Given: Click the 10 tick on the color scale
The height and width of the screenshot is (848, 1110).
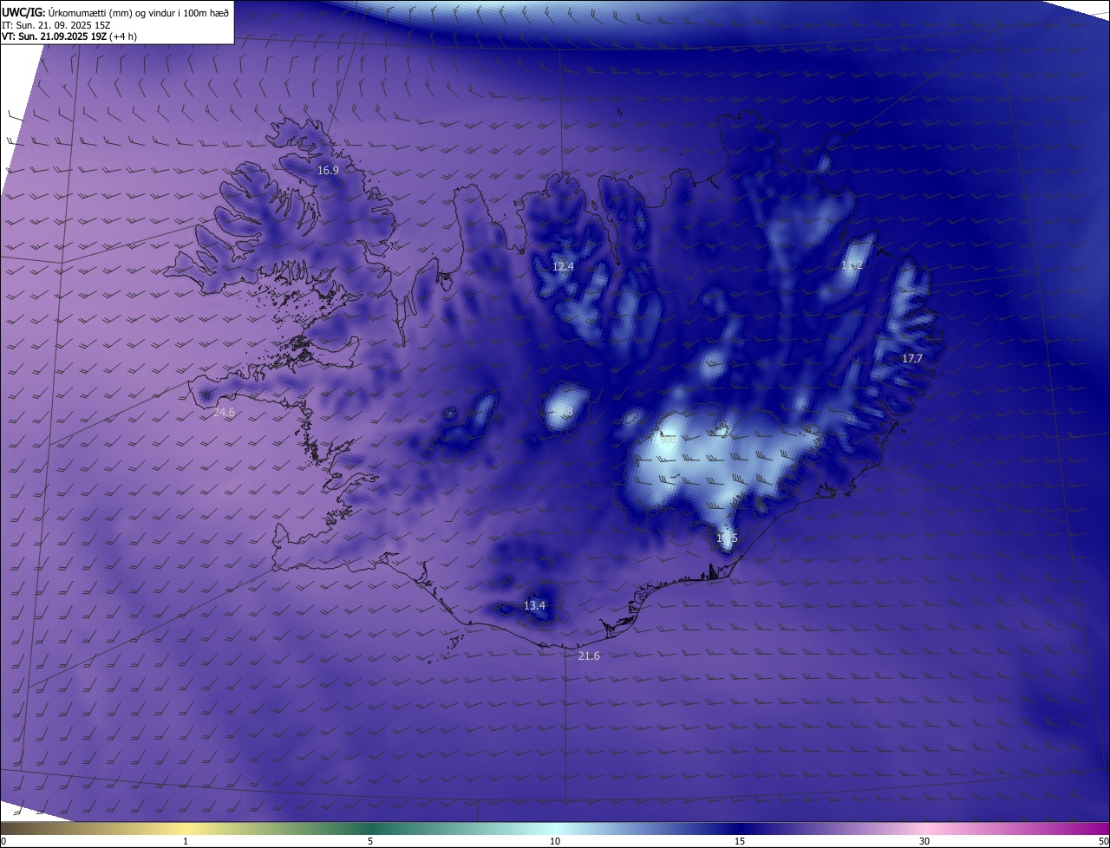Looking at the screenshot, I should coord(555,842).
